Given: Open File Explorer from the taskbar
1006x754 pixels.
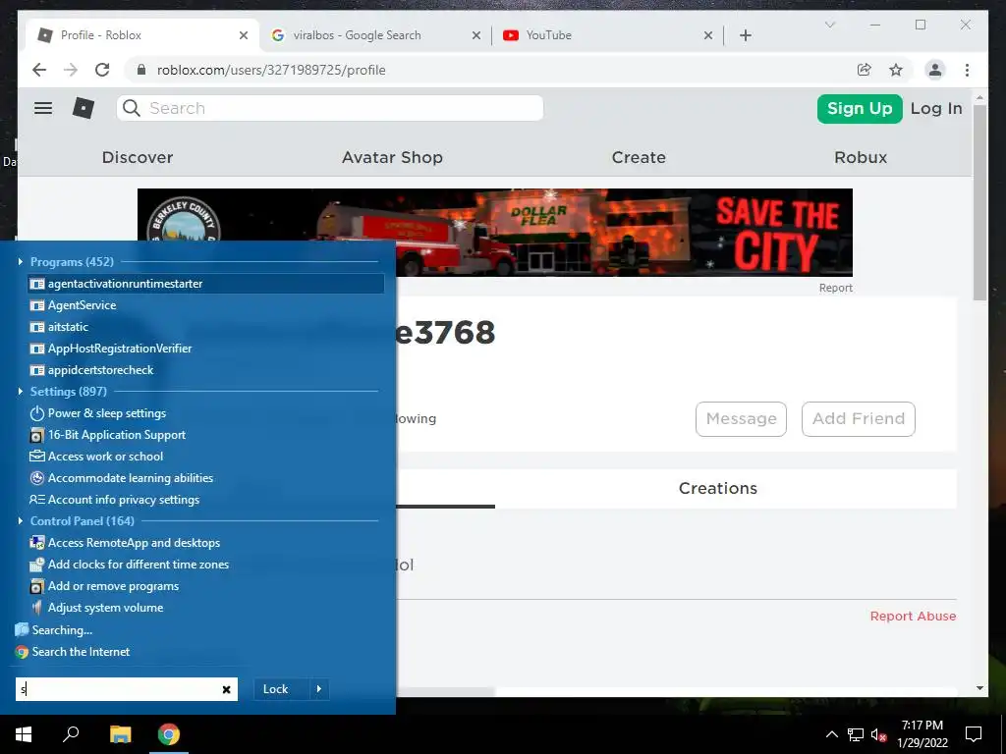Looking at the screenshot, I should [x=120, y=734].
